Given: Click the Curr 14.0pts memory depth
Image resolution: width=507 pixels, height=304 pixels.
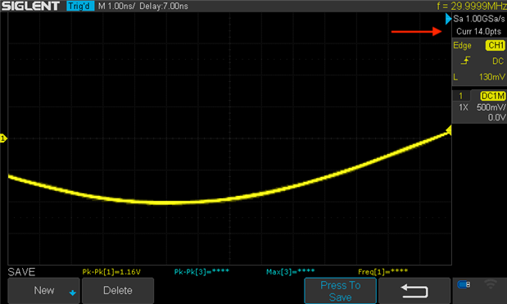Looking at the screenshot, I should [478, 31].
